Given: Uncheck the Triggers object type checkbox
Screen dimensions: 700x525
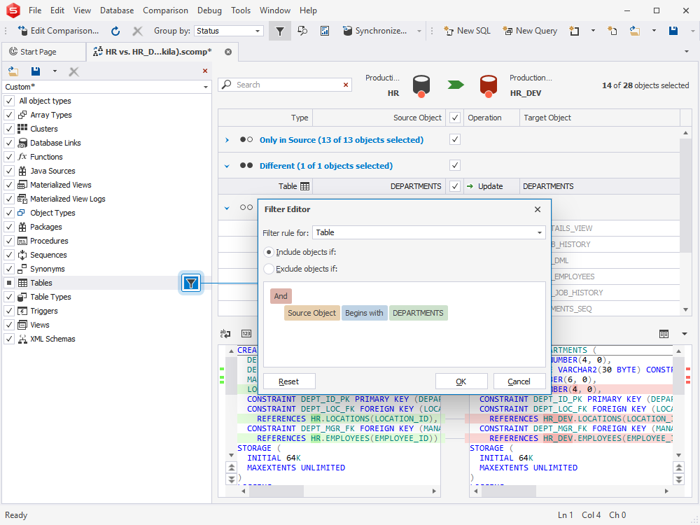Looking at the screenshot, I should [9, 311].
